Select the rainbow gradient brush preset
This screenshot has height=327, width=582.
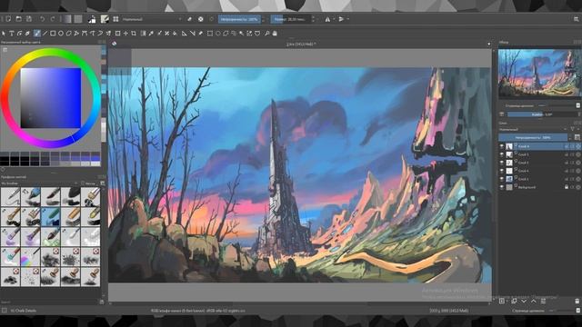click(x=30, y=256)
